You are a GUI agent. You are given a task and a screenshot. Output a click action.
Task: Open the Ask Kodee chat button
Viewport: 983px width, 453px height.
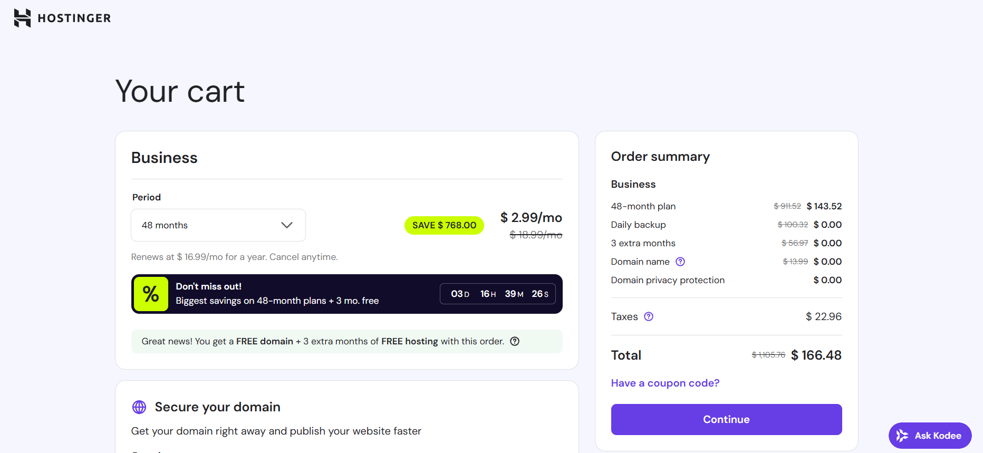(x=930, y=436)
